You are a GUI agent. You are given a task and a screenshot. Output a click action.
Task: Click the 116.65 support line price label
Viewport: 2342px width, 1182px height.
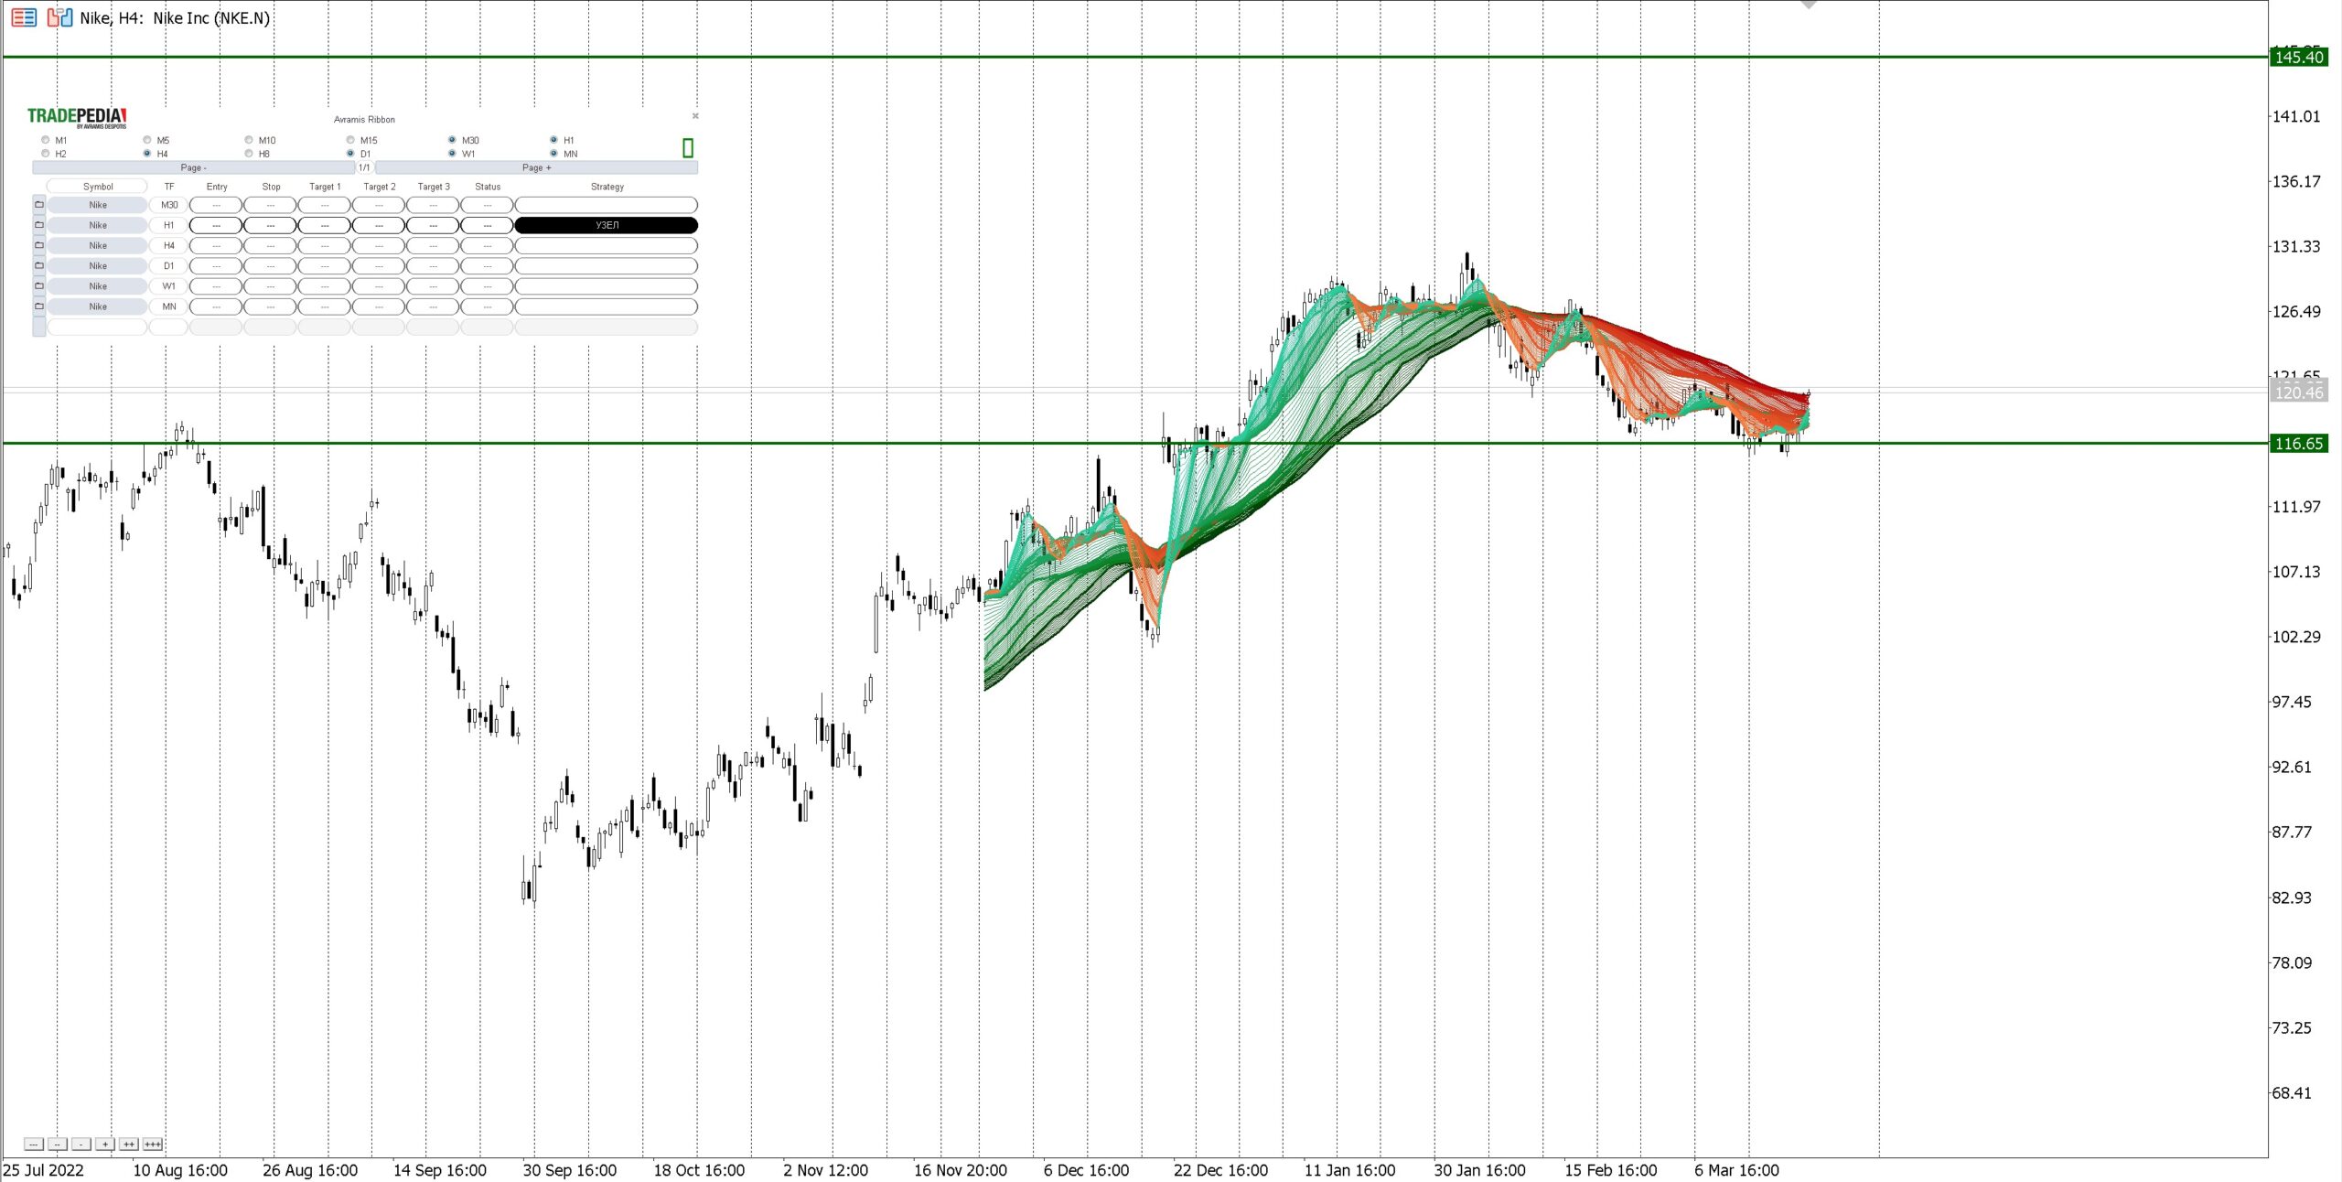point(2298,444)
